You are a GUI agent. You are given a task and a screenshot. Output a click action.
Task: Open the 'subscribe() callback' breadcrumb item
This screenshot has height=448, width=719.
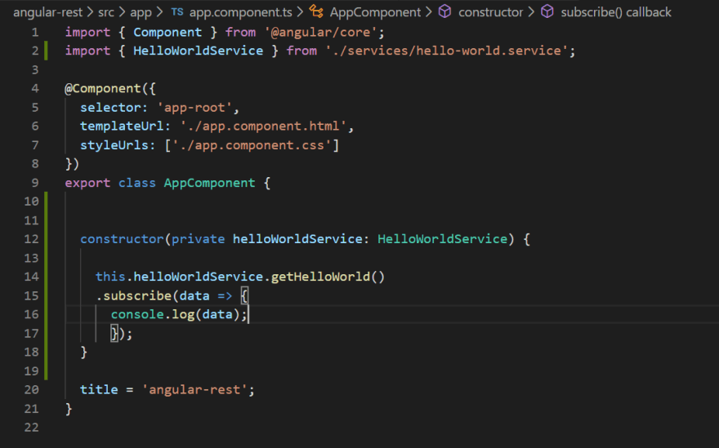pyautogui.click(x=616, y=13)
